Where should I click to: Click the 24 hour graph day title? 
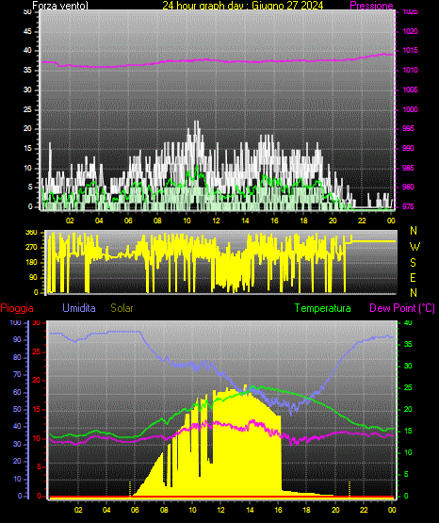[x=243, y=6]
